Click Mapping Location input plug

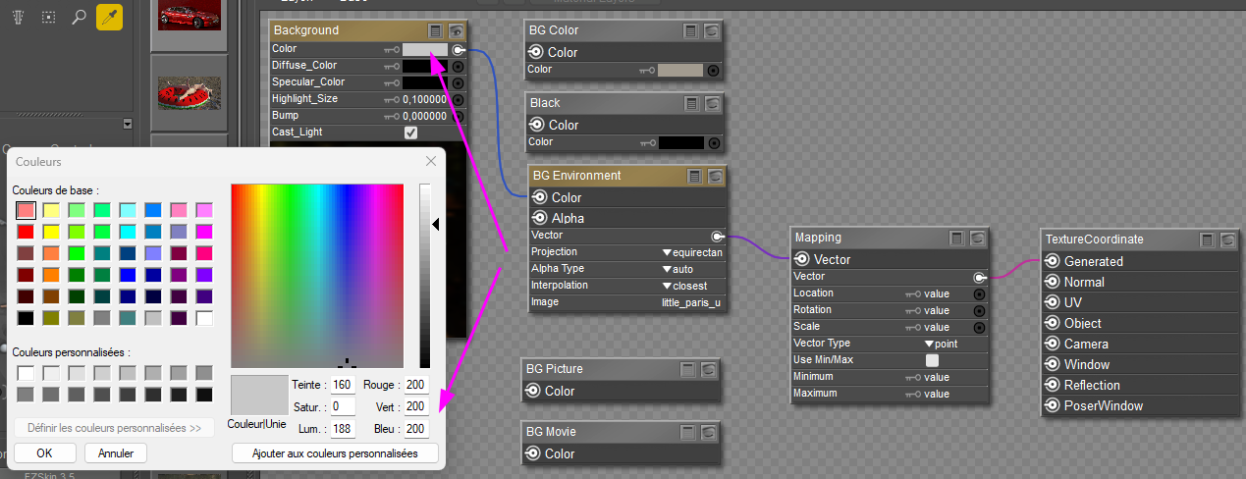tap(978, 293)
